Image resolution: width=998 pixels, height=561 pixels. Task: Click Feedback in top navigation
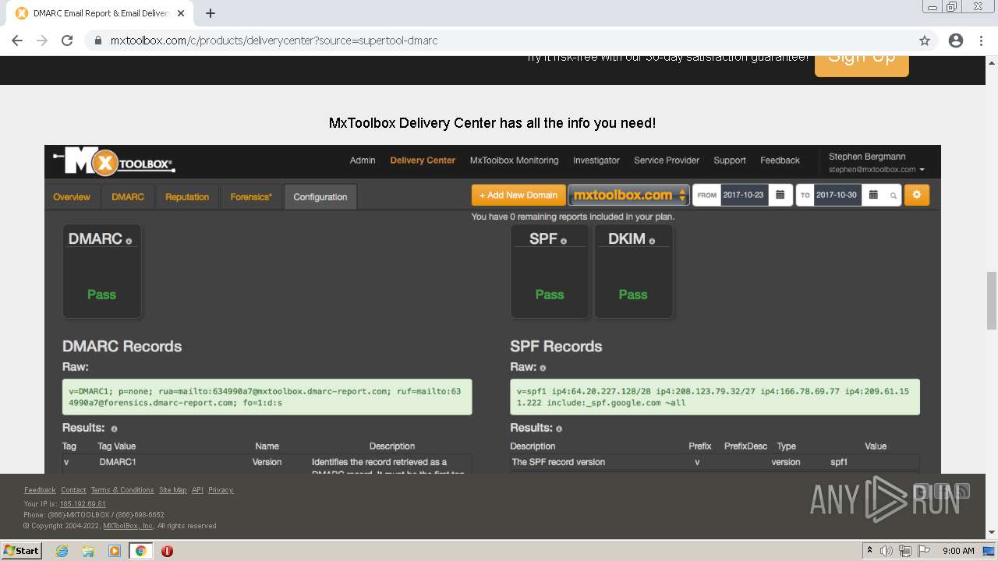780,161
